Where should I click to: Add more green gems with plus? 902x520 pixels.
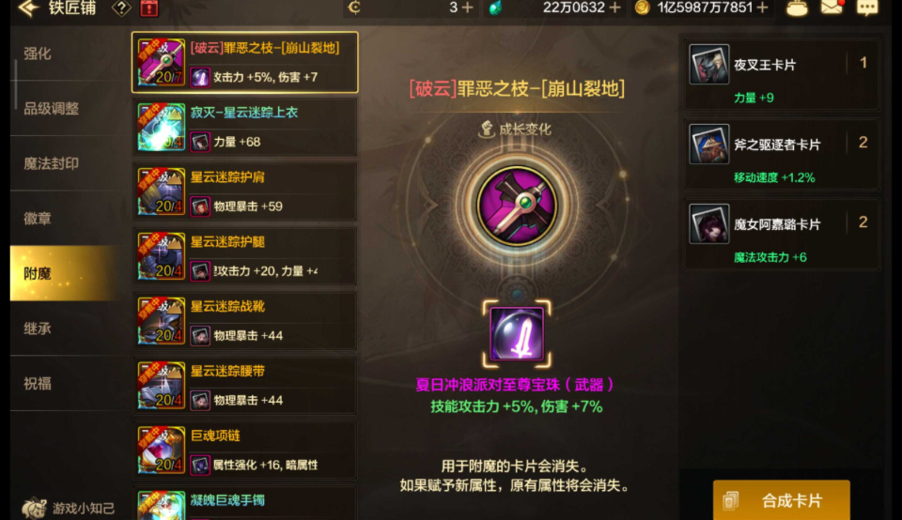[614, 8]
